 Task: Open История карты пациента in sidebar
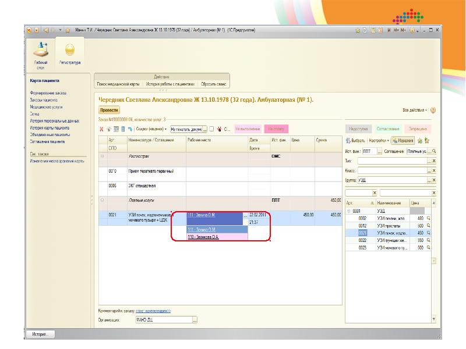tap(50, 128)
